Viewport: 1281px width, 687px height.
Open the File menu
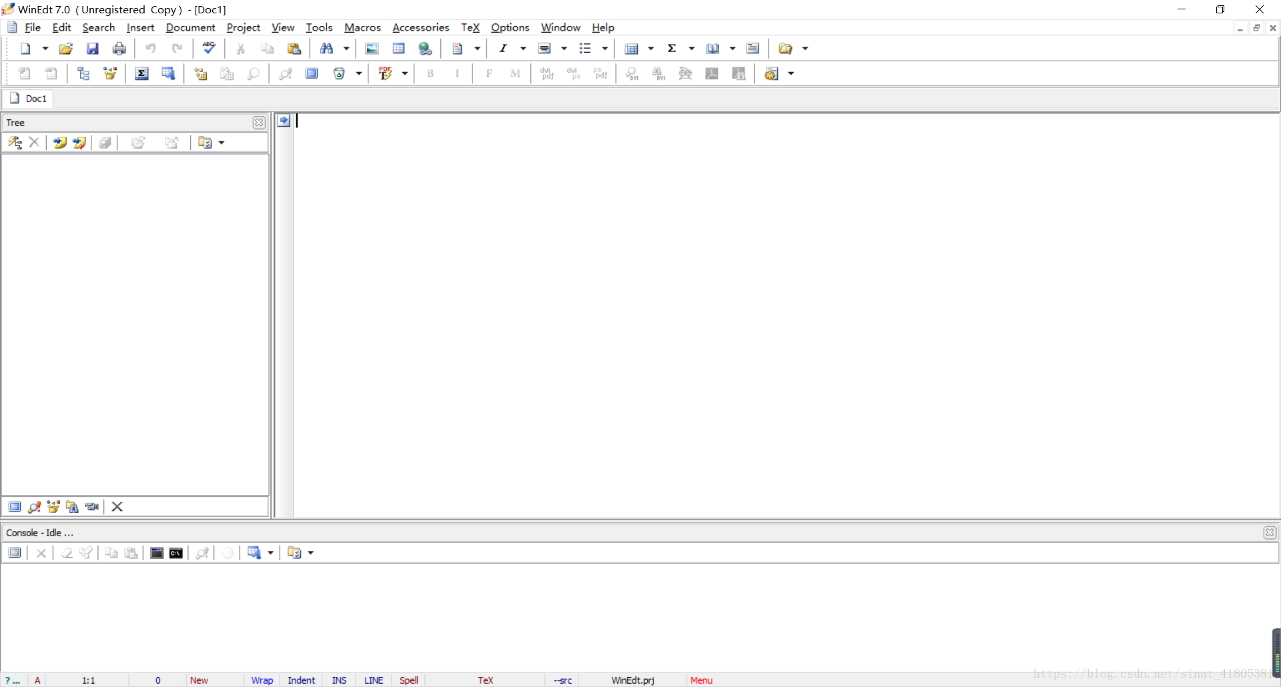point(33,27)
